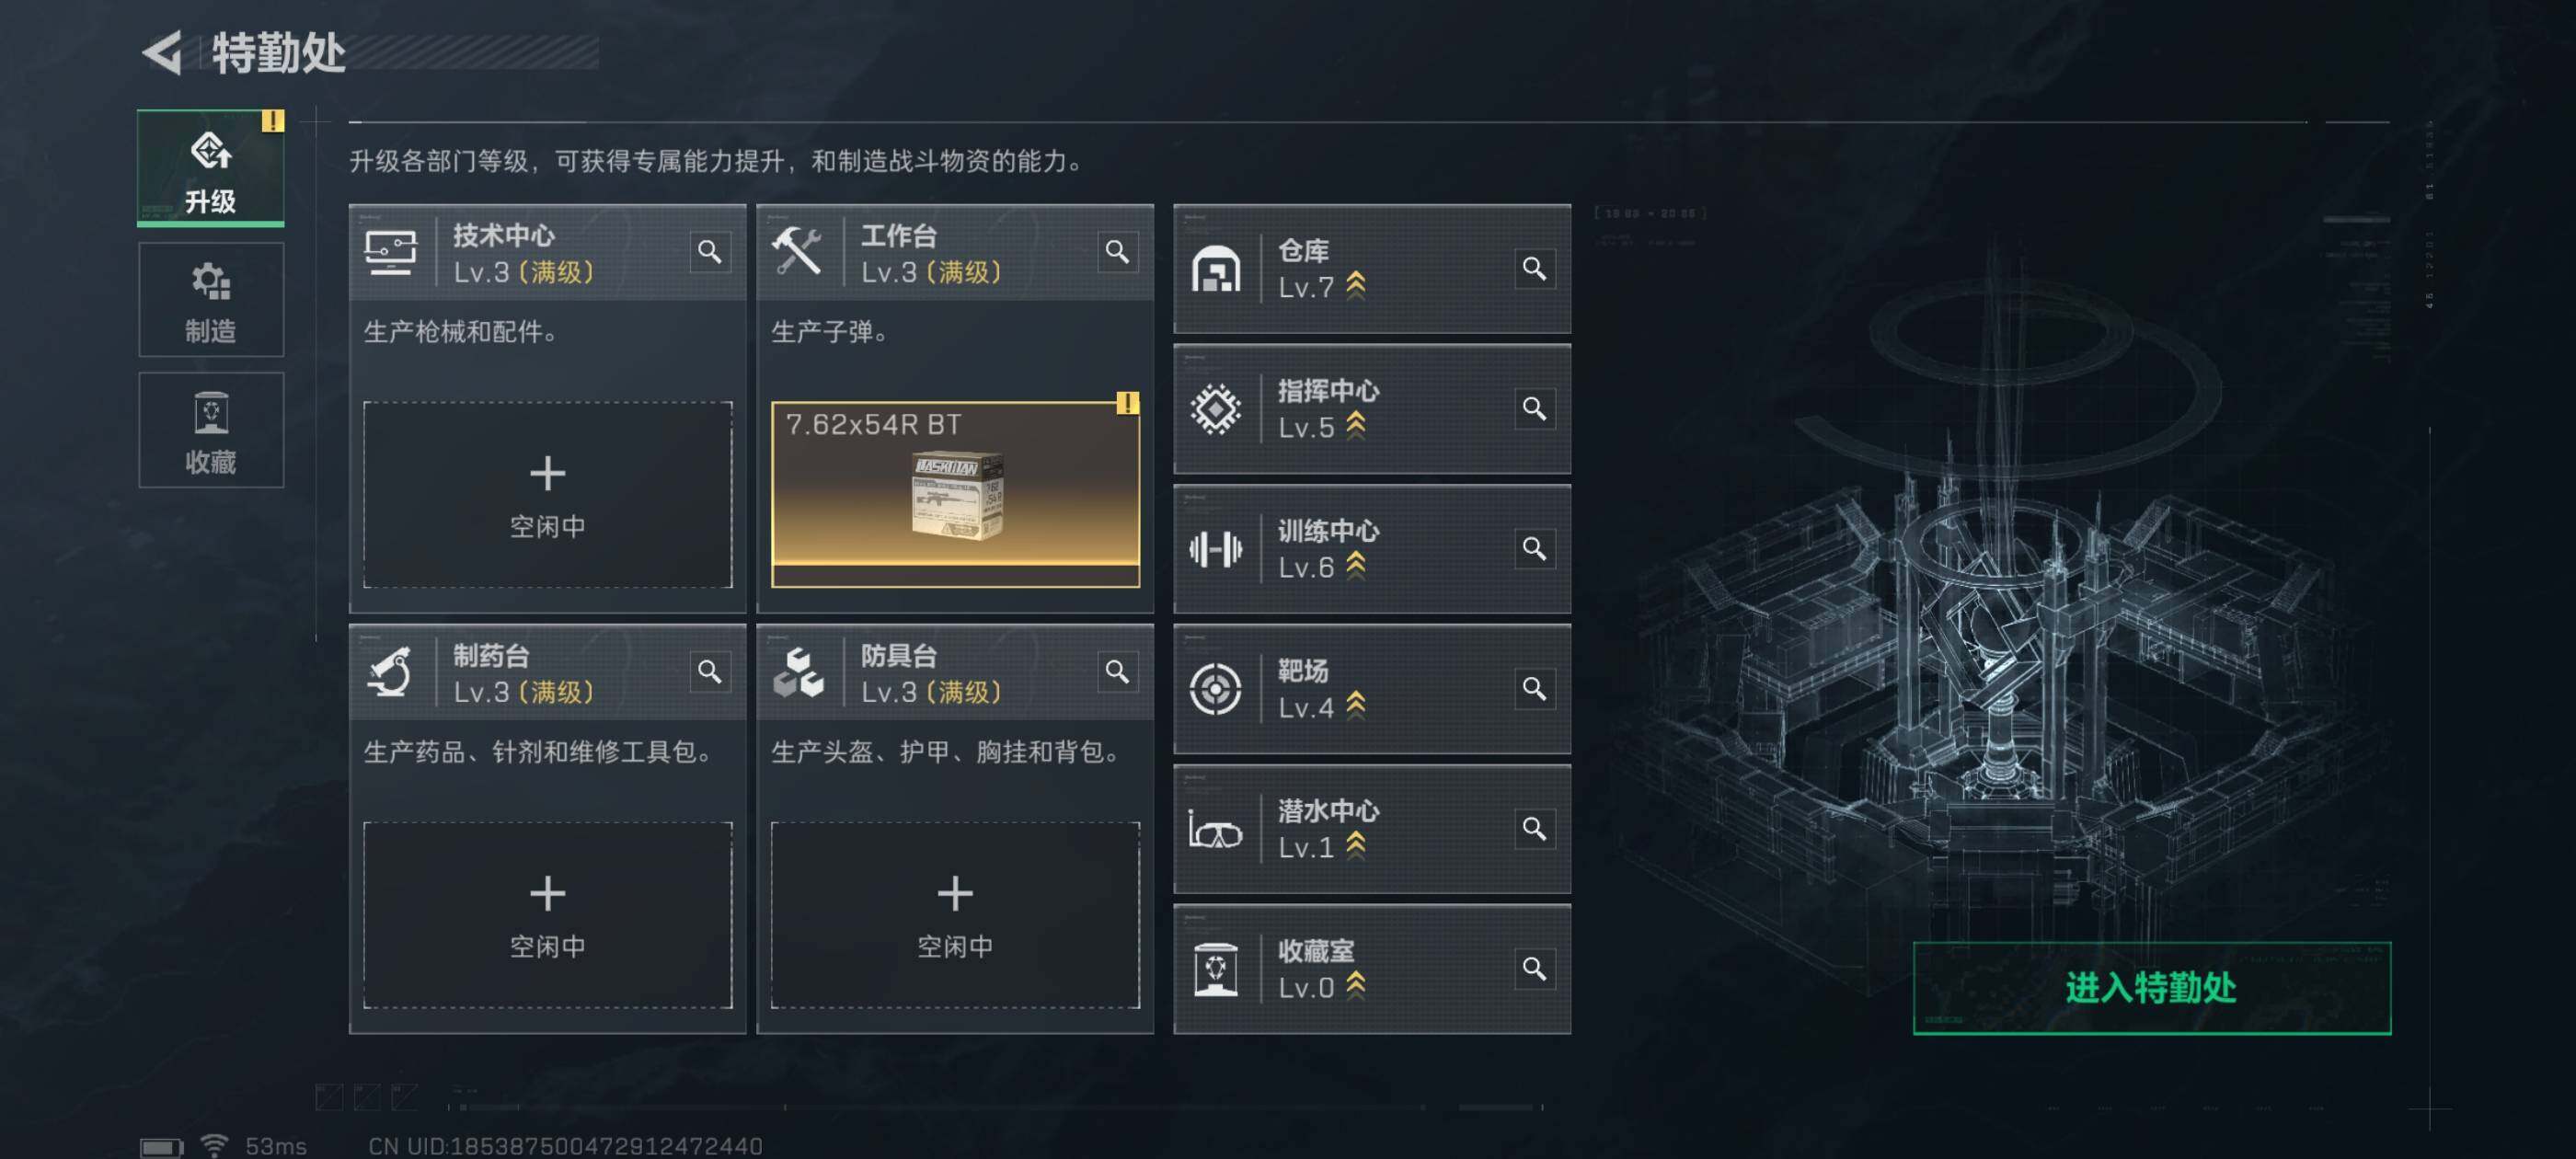Select the 升级 sidebar tab

coord(211,168)
